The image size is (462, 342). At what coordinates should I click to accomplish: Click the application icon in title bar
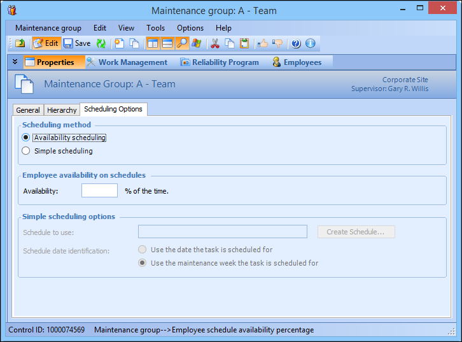(12, 10)
